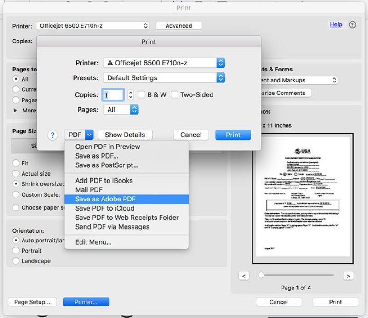Click the blue question mark help icon
Image resolution: width=368 pixels, height=318 pixels.
click(x=53, y=135)
